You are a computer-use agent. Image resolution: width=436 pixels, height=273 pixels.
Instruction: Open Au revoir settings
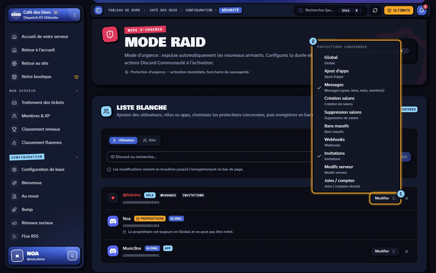(44, 196)
